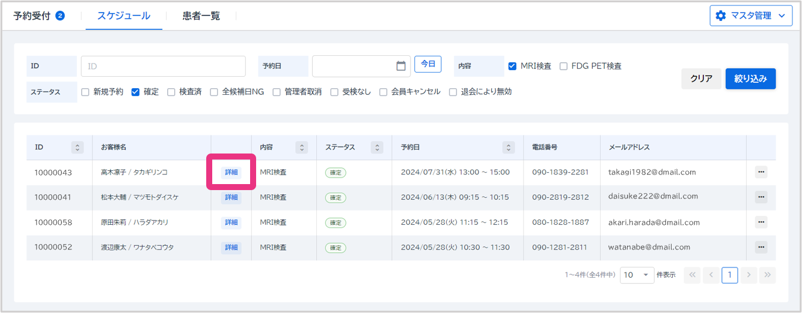Switch to the 患者一覧 tab
Viewport: 802px width, 313px height.
pos(201,16)
